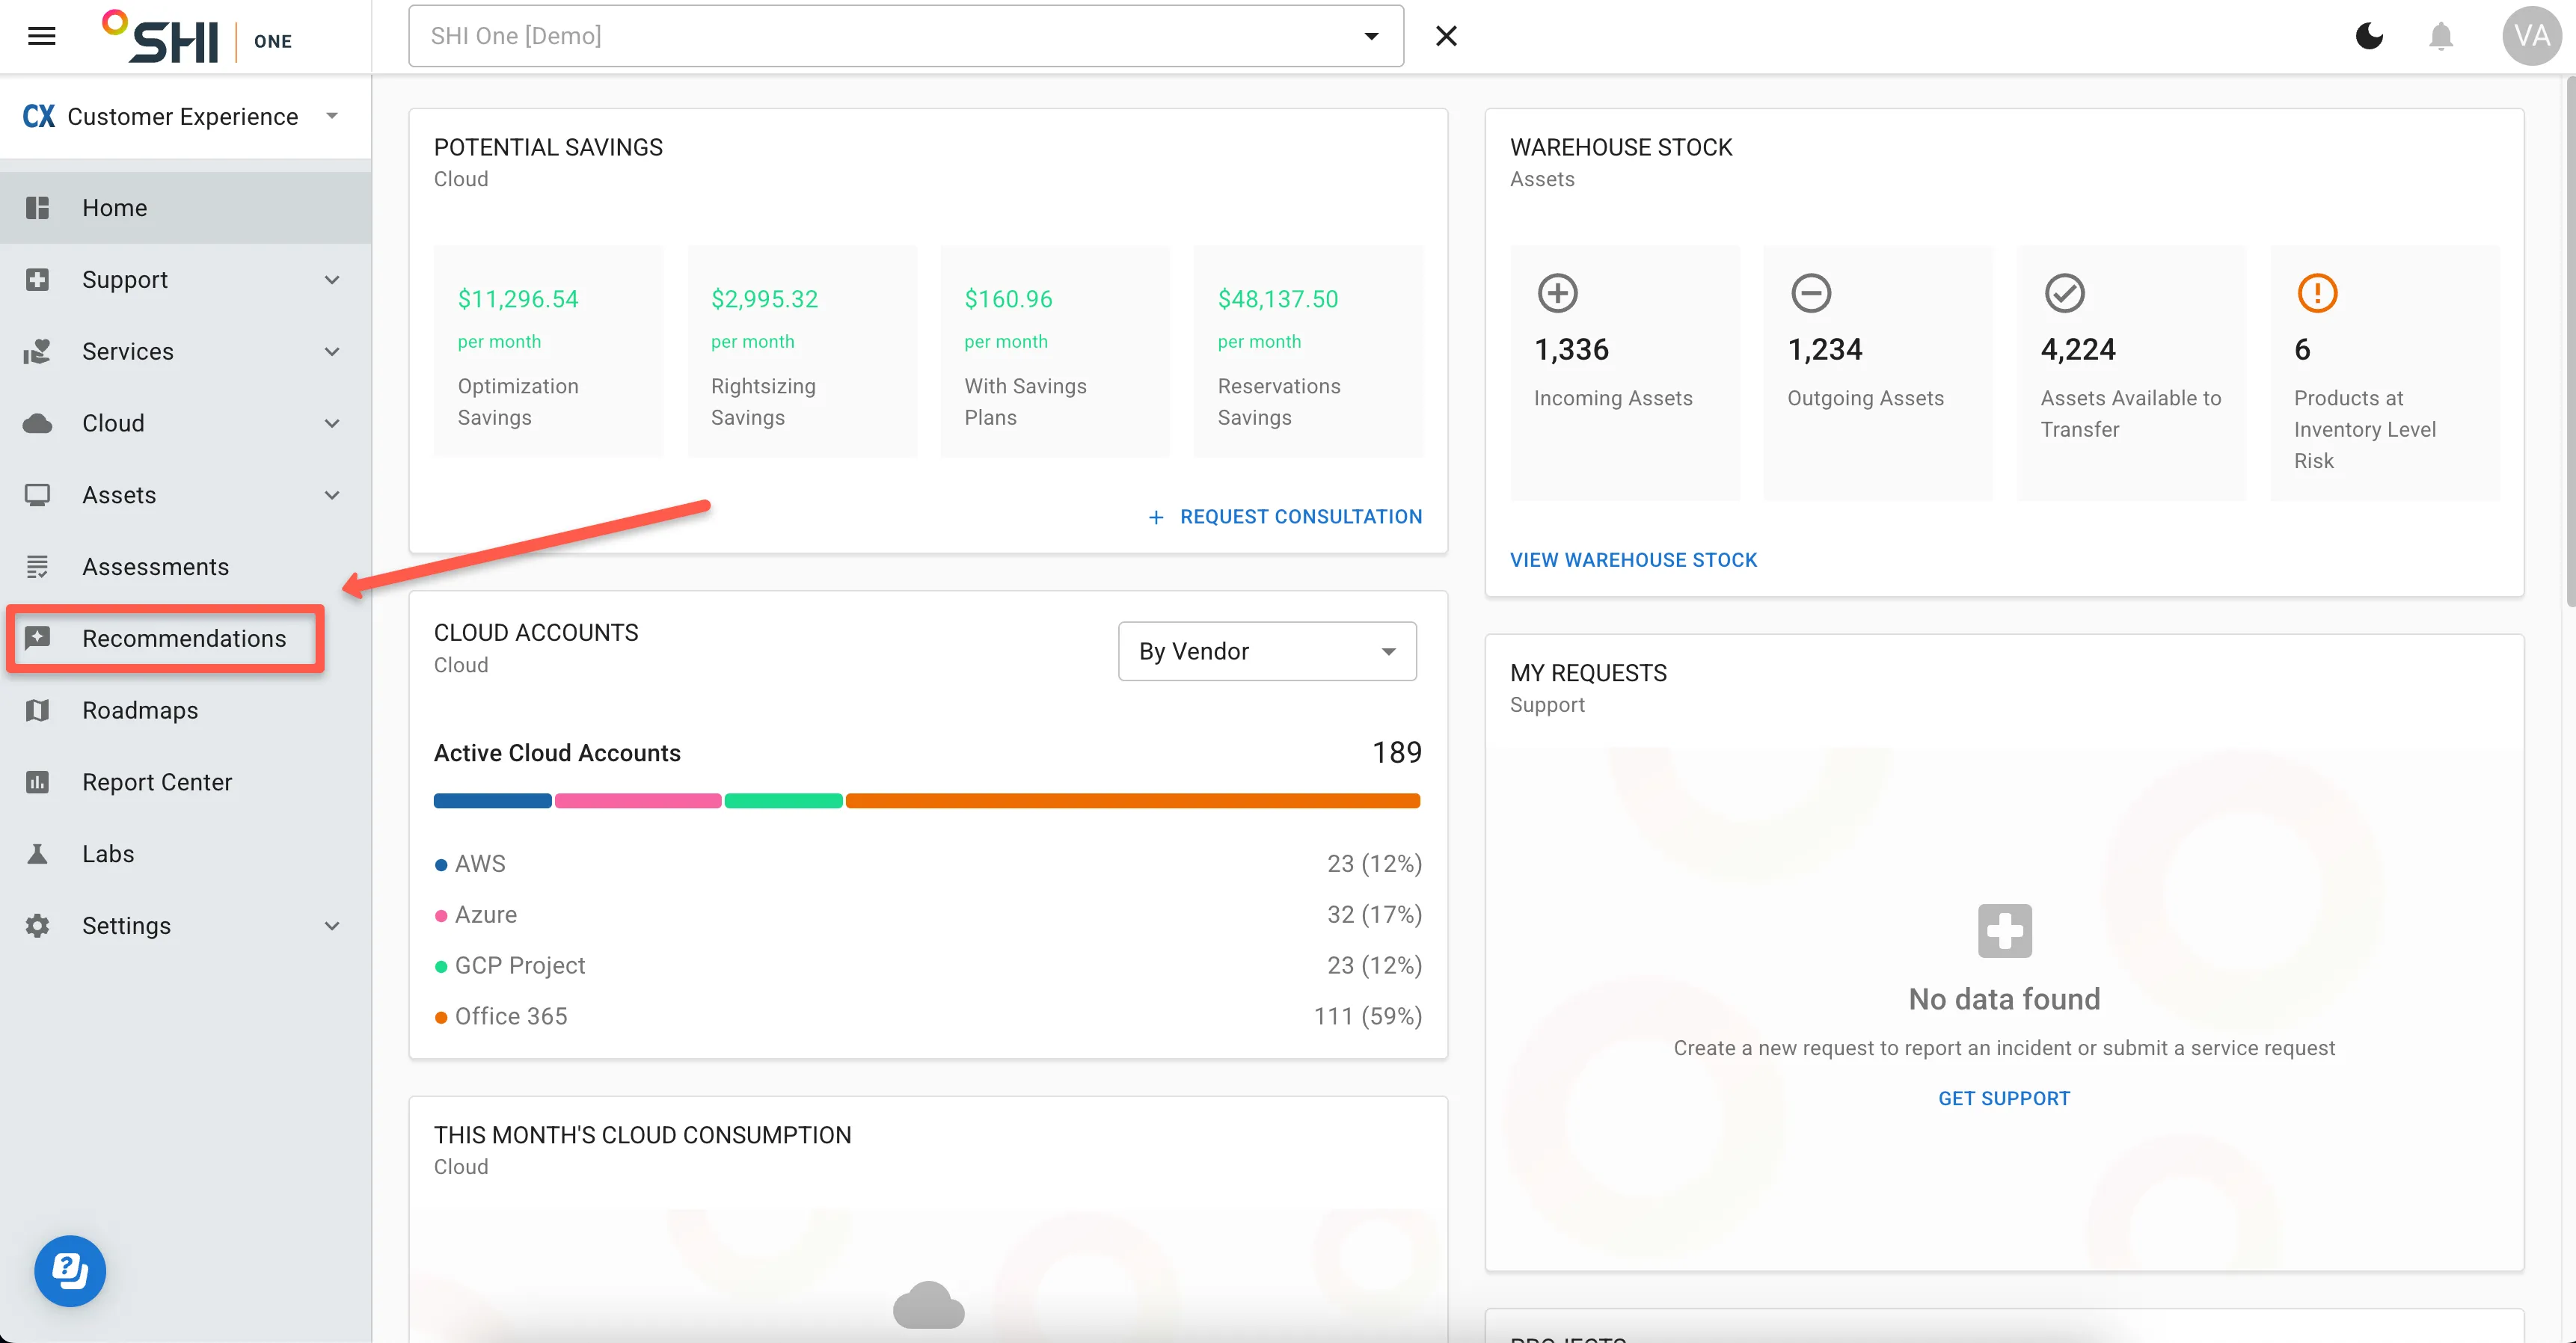This screenshot has width=2576, height=1343.
Task: Click the Assets monitor icon in sidebar
Action: point(38,495)
